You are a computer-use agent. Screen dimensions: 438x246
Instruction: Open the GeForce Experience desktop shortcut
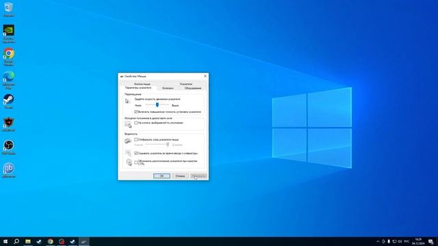[9, 33]
